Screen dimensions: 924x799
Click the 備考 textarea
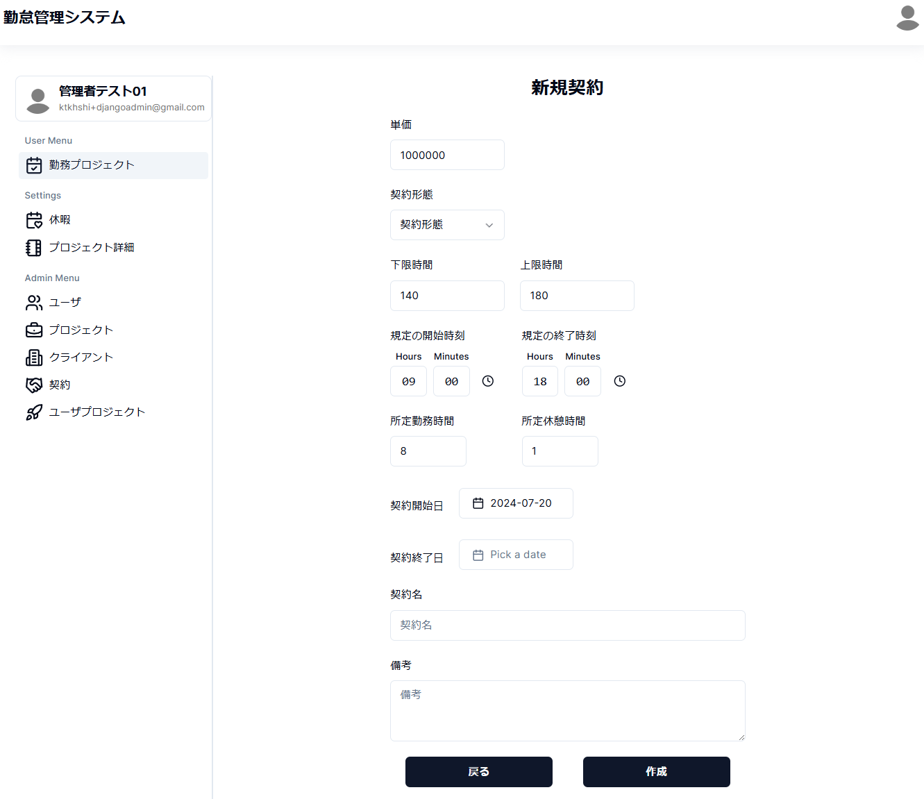coord(568,711)
